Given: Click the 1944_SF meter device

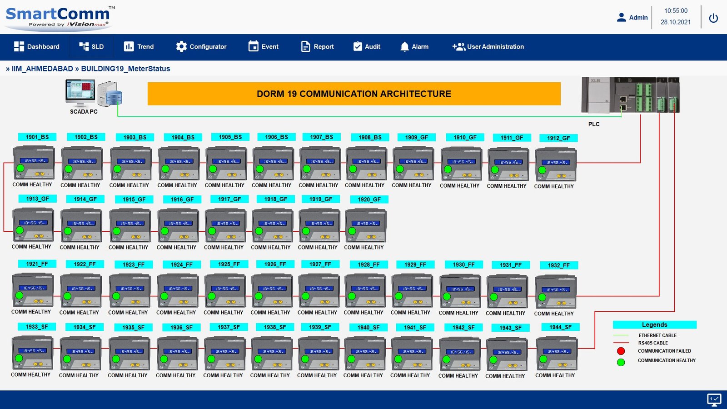Looking at the screenshot, I should (557, 354).
